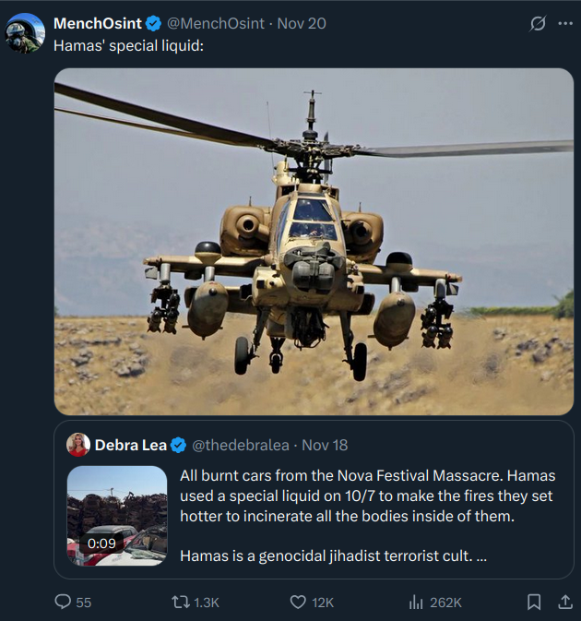
Task: Click MenchOsint's blue verified badge
Action: click(154, 24)
